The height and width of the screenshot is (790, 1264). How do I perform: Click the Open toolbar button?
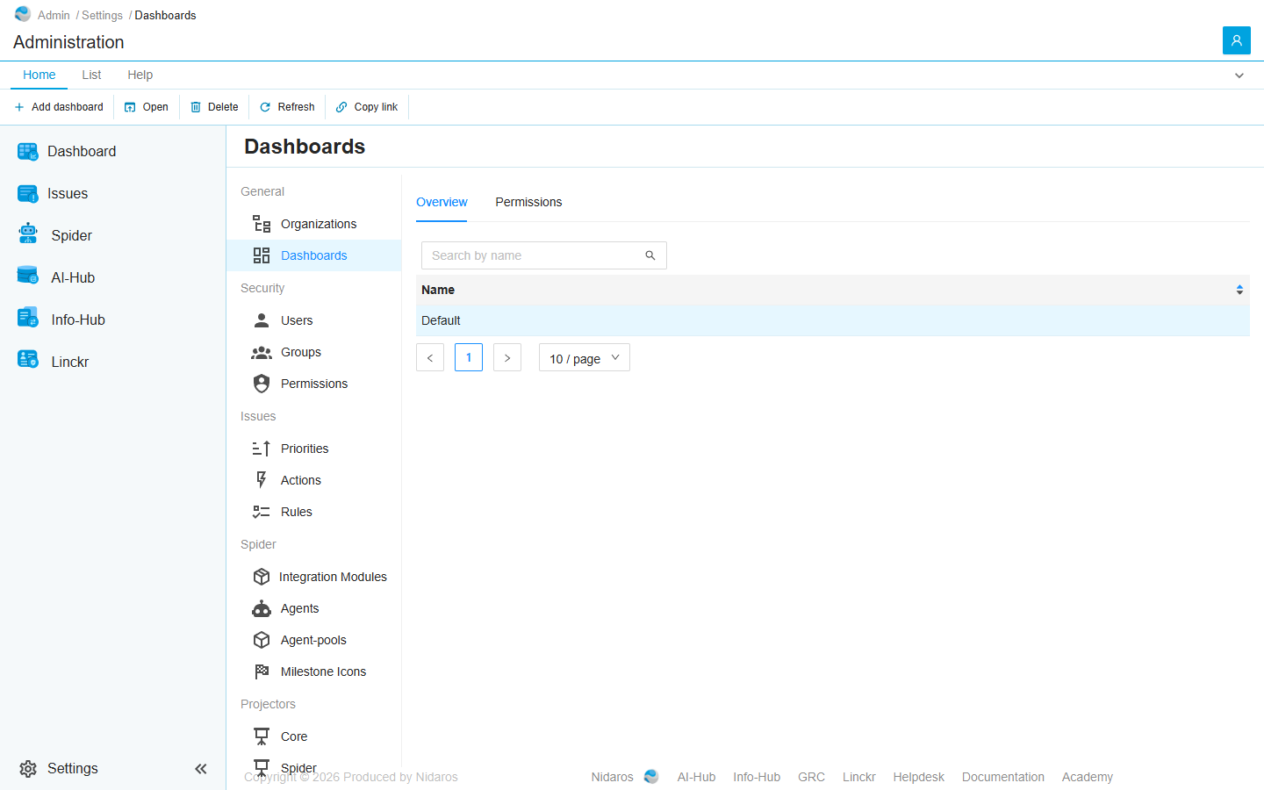(147, 107)
